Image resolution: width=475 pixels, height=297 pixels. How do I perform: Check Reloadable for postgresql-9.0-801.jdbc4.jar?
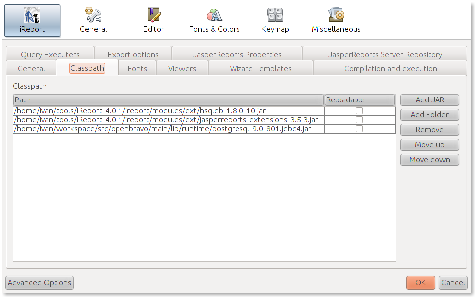(359, 129)
